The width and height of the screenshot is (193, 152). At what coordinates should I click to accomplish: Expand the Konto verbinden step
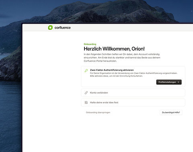133,92
